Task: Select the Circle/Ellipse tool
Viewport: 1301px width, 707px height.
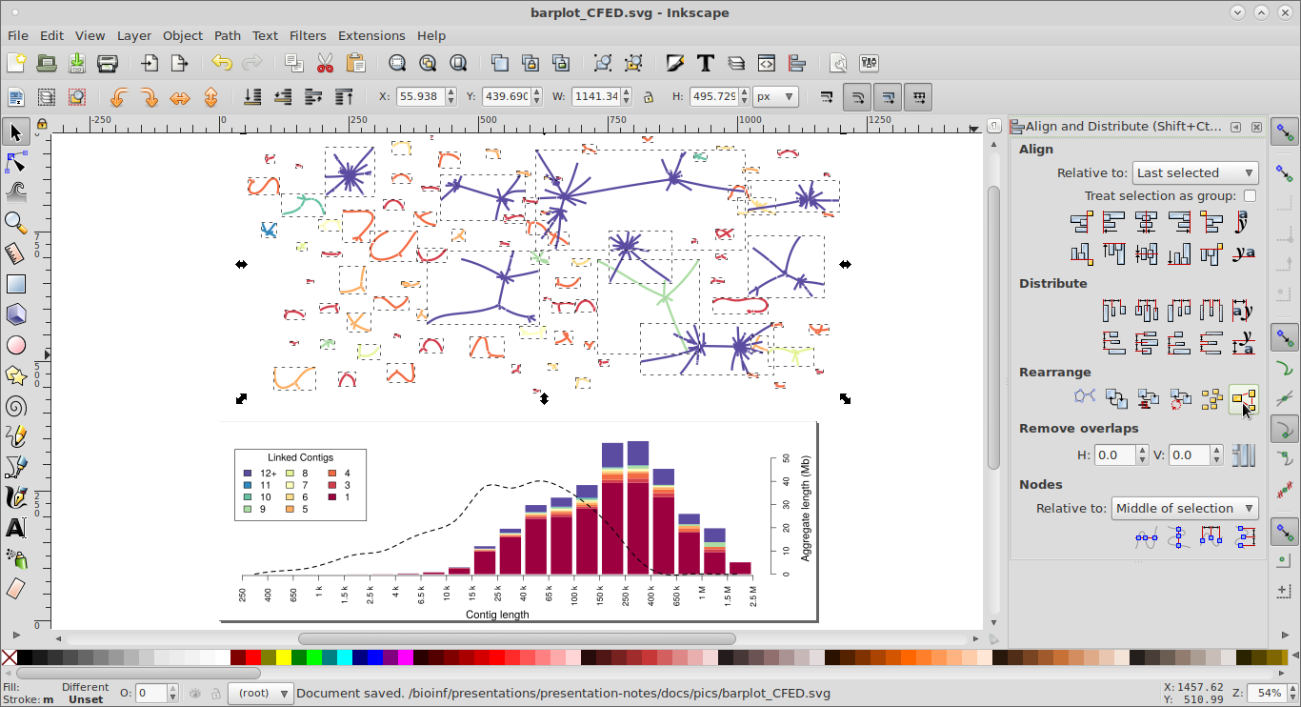Action: pos(15,345)
